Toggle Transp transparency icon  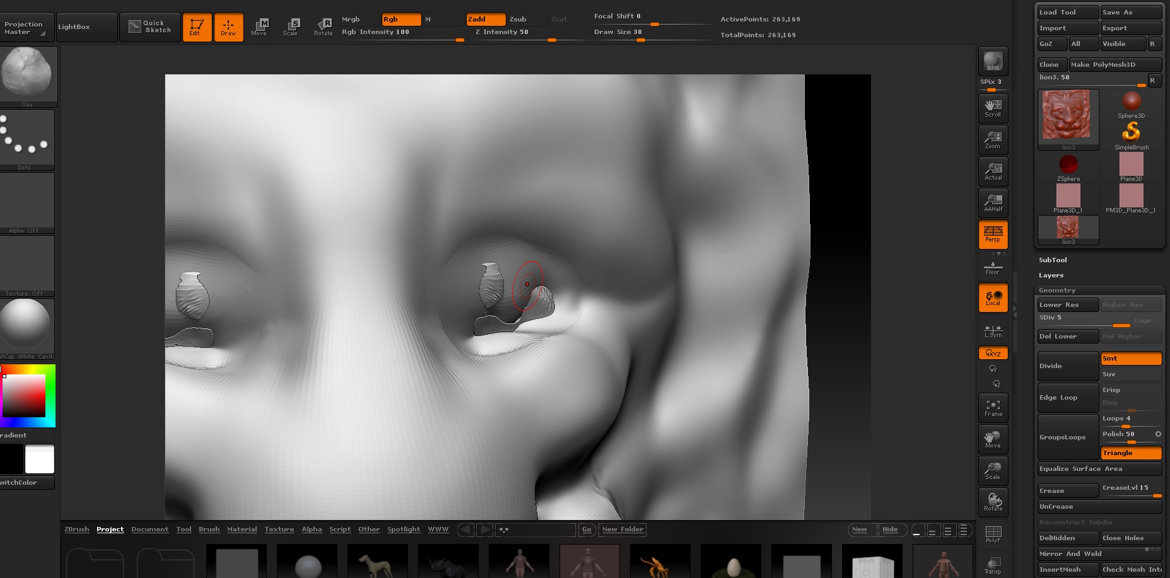(x=993, y=565)
